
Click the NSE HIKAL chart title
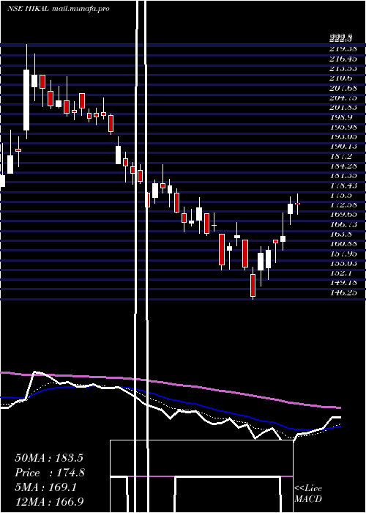pyautogui.click(x=29, y=9)
